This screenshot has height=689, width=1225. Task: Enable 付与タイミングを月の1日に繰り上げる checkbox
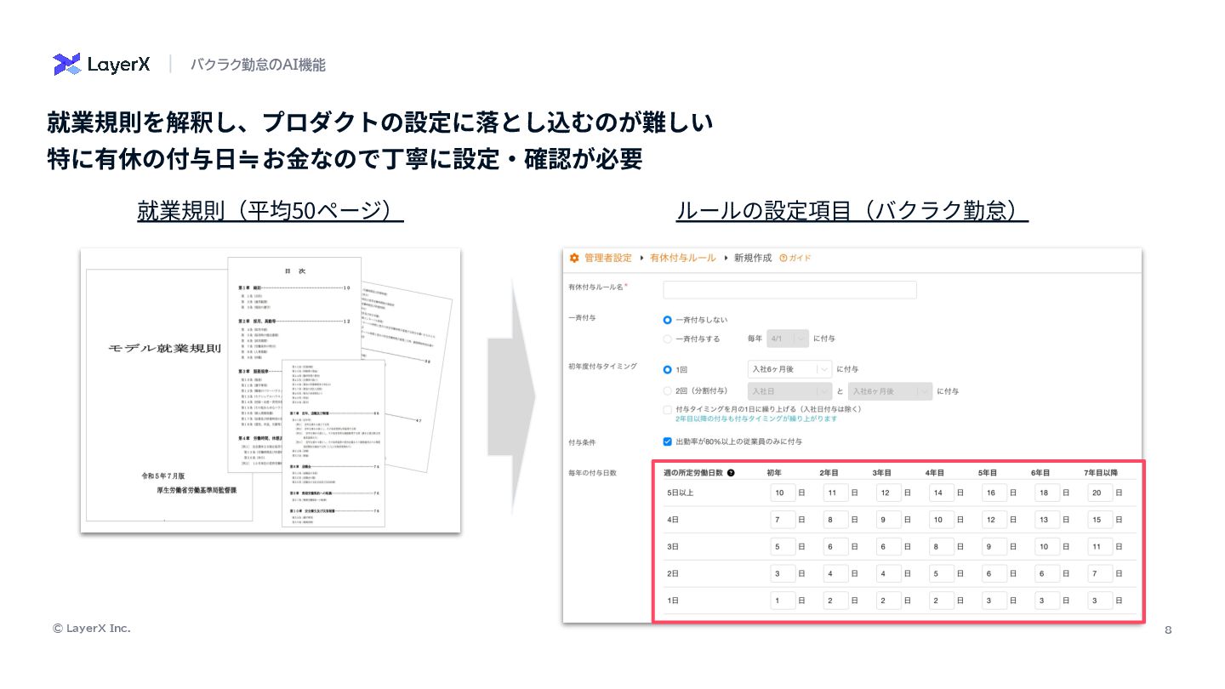[668, 409]
